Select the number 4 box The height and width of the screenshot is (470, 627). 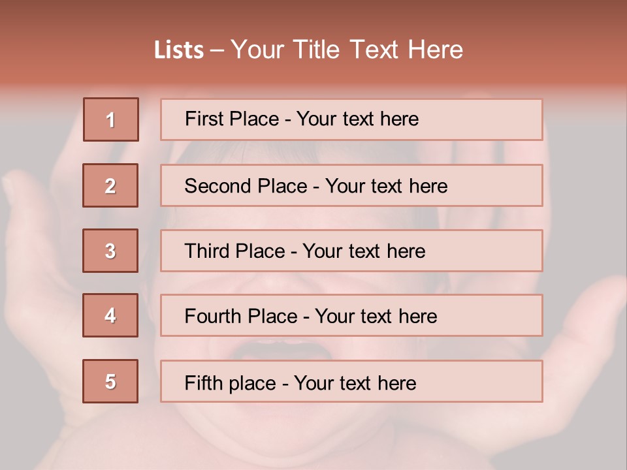pos(110,315)
